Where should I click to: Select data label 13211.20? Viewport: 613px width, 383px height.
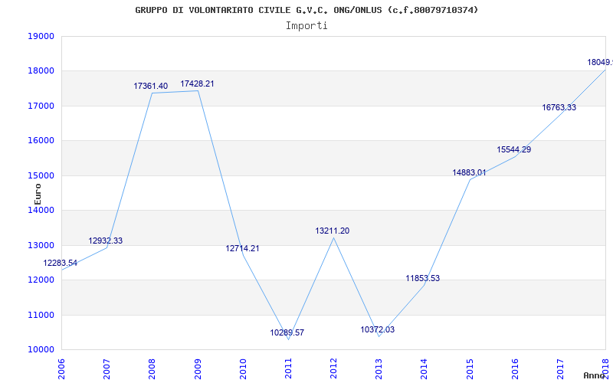pyautogui.click(x=333, y=231)
